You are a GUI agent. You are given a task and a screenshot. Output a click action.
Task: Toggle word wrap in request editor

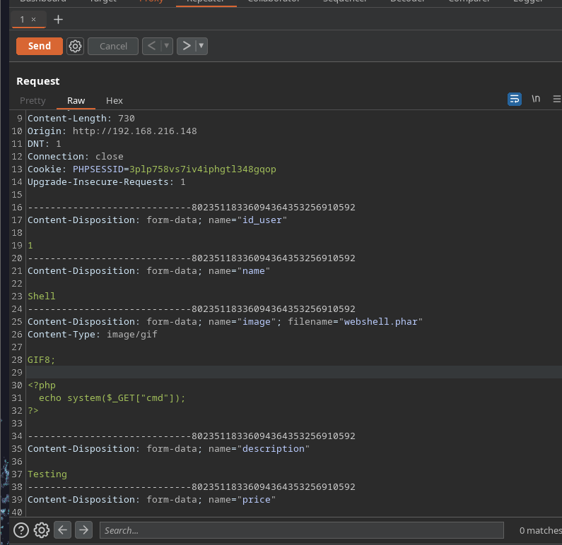coord(515,99)
